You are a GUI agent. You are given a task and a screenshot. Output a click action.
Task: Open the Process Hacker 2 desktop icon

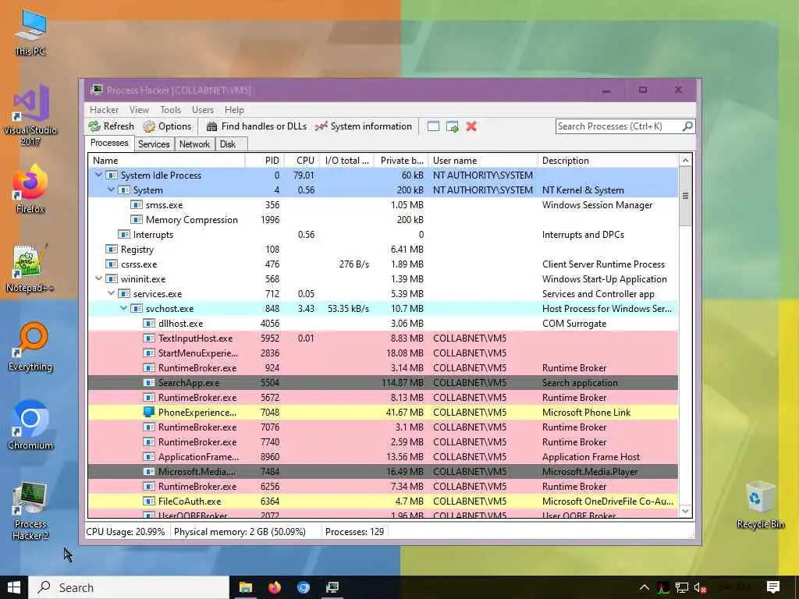tap(30, 511)
